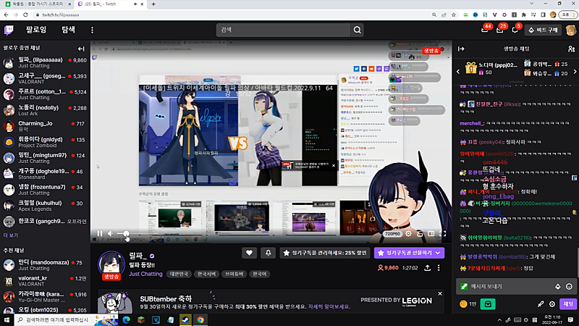Image resolution: width=579 pixels, height=326 pixels.
Task: Close the SUBtember banner
Action: 440,293
